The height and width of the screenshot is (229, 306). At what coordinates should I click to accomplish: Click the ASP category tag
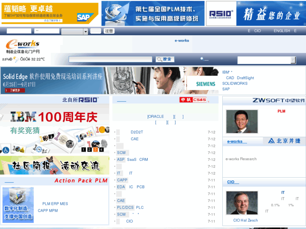(x=121, y=159)
